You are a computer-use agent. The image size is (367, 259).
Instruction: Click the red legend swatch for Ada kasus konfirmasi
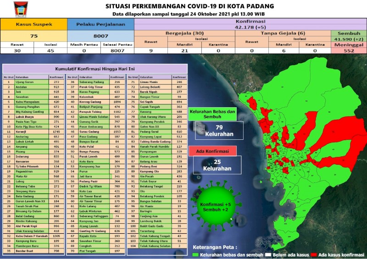(x=314, y=255)
